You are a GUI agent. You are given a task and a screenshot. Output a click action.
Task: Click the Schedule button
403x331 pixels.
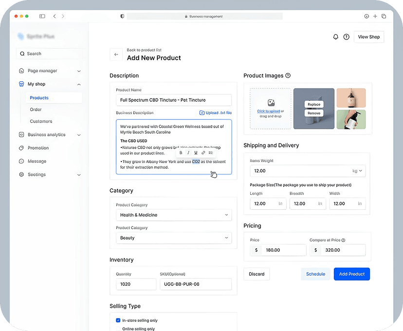[x=315, y=274]
